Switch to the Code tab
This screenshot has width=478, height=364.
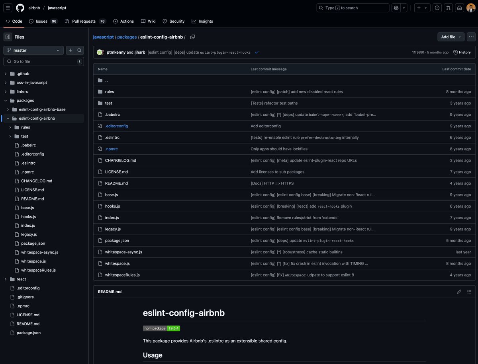14,21
